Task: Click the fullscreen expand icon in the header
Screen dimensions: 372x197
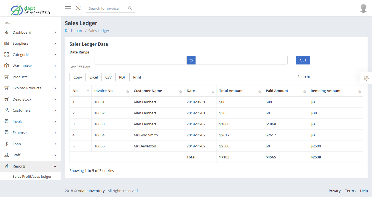Action: coord(78,8)
